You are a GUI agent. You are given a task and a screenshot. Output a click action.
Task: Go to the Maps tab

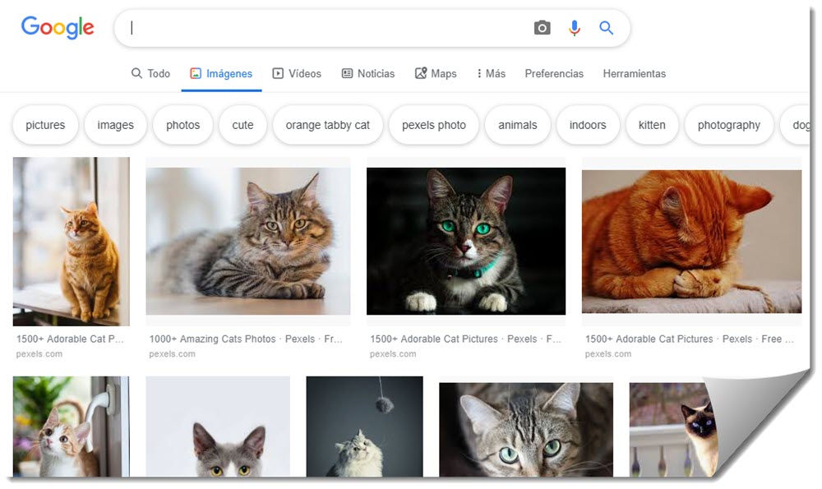point(436,74)
